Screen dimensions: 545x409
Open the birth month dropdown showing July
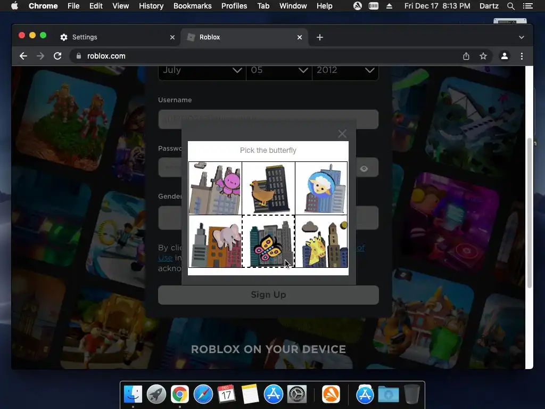pos(202,71)
